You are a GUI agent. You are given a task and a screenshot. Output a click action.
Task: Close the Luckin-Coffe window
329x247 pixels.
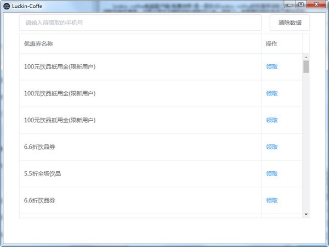pyautogui.click(x=316, y=4)
